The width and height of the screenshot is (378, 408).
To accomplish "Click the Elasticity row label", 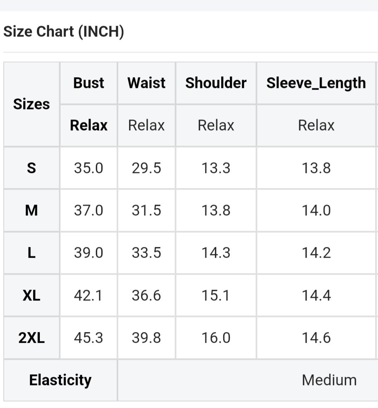I will [60, 380].
